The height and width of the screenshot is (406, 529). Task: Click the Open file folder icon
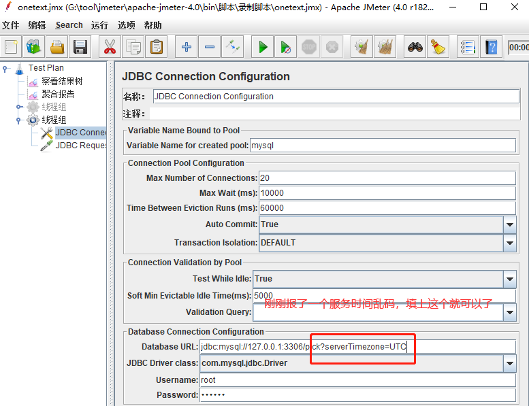[x=57, y=47]
